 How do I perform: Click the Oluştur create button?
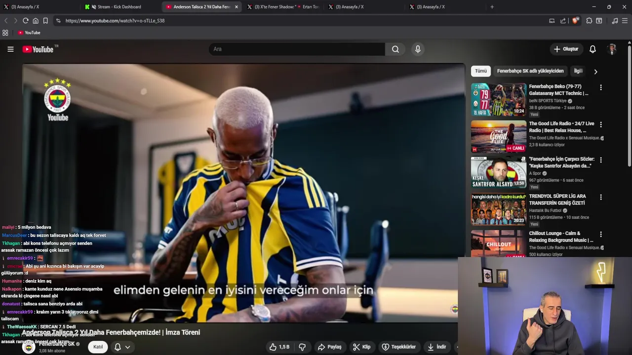click(566, 49)
